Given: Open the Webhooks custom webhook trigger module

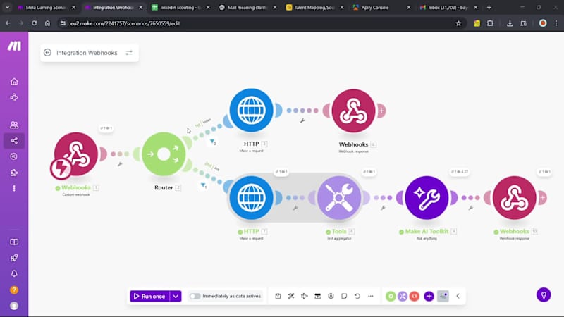Looking at the screenshot, I should 76,154.
